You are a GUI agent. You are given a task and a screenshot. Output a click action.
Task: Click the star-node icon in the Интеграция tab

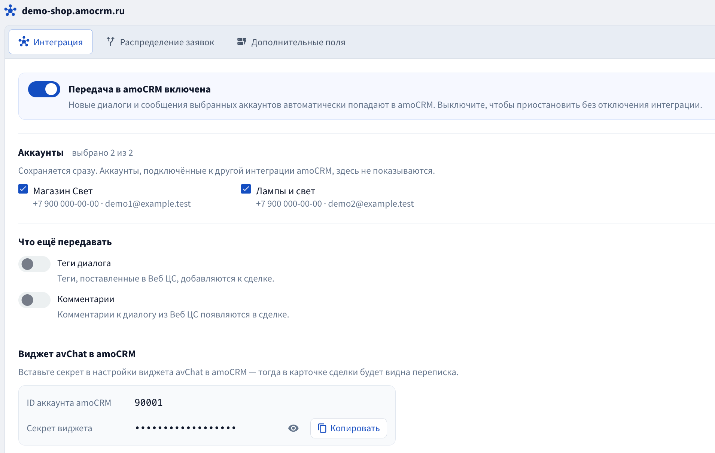point(24,42)
